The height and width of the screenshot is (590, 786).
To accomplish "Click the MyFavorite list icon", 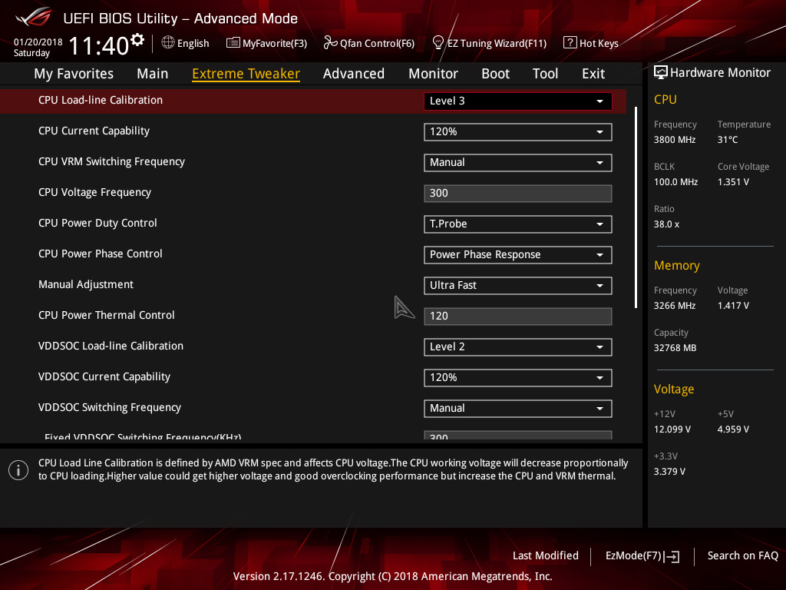I will click(233, 43).
